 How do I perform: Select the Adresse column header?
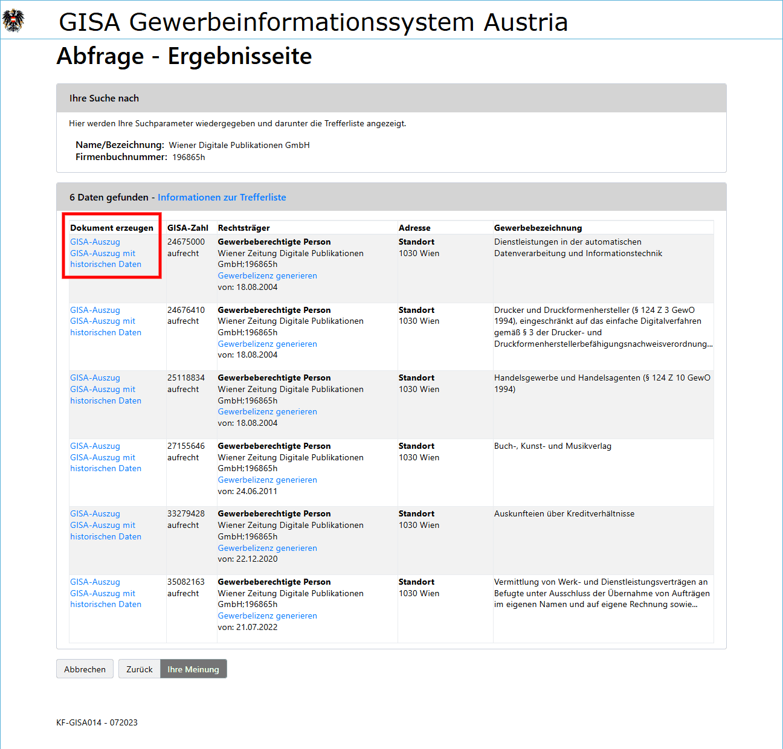414,228
